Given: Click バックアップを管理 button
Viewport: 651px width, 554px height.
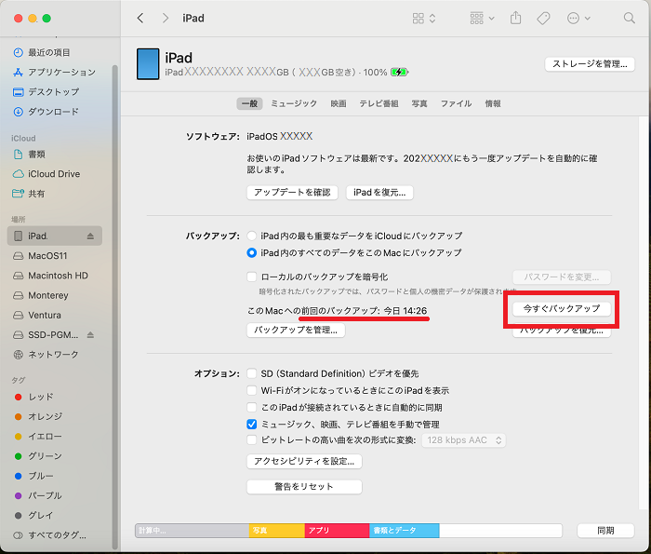Looking at the screenshot, I should 296,331.
